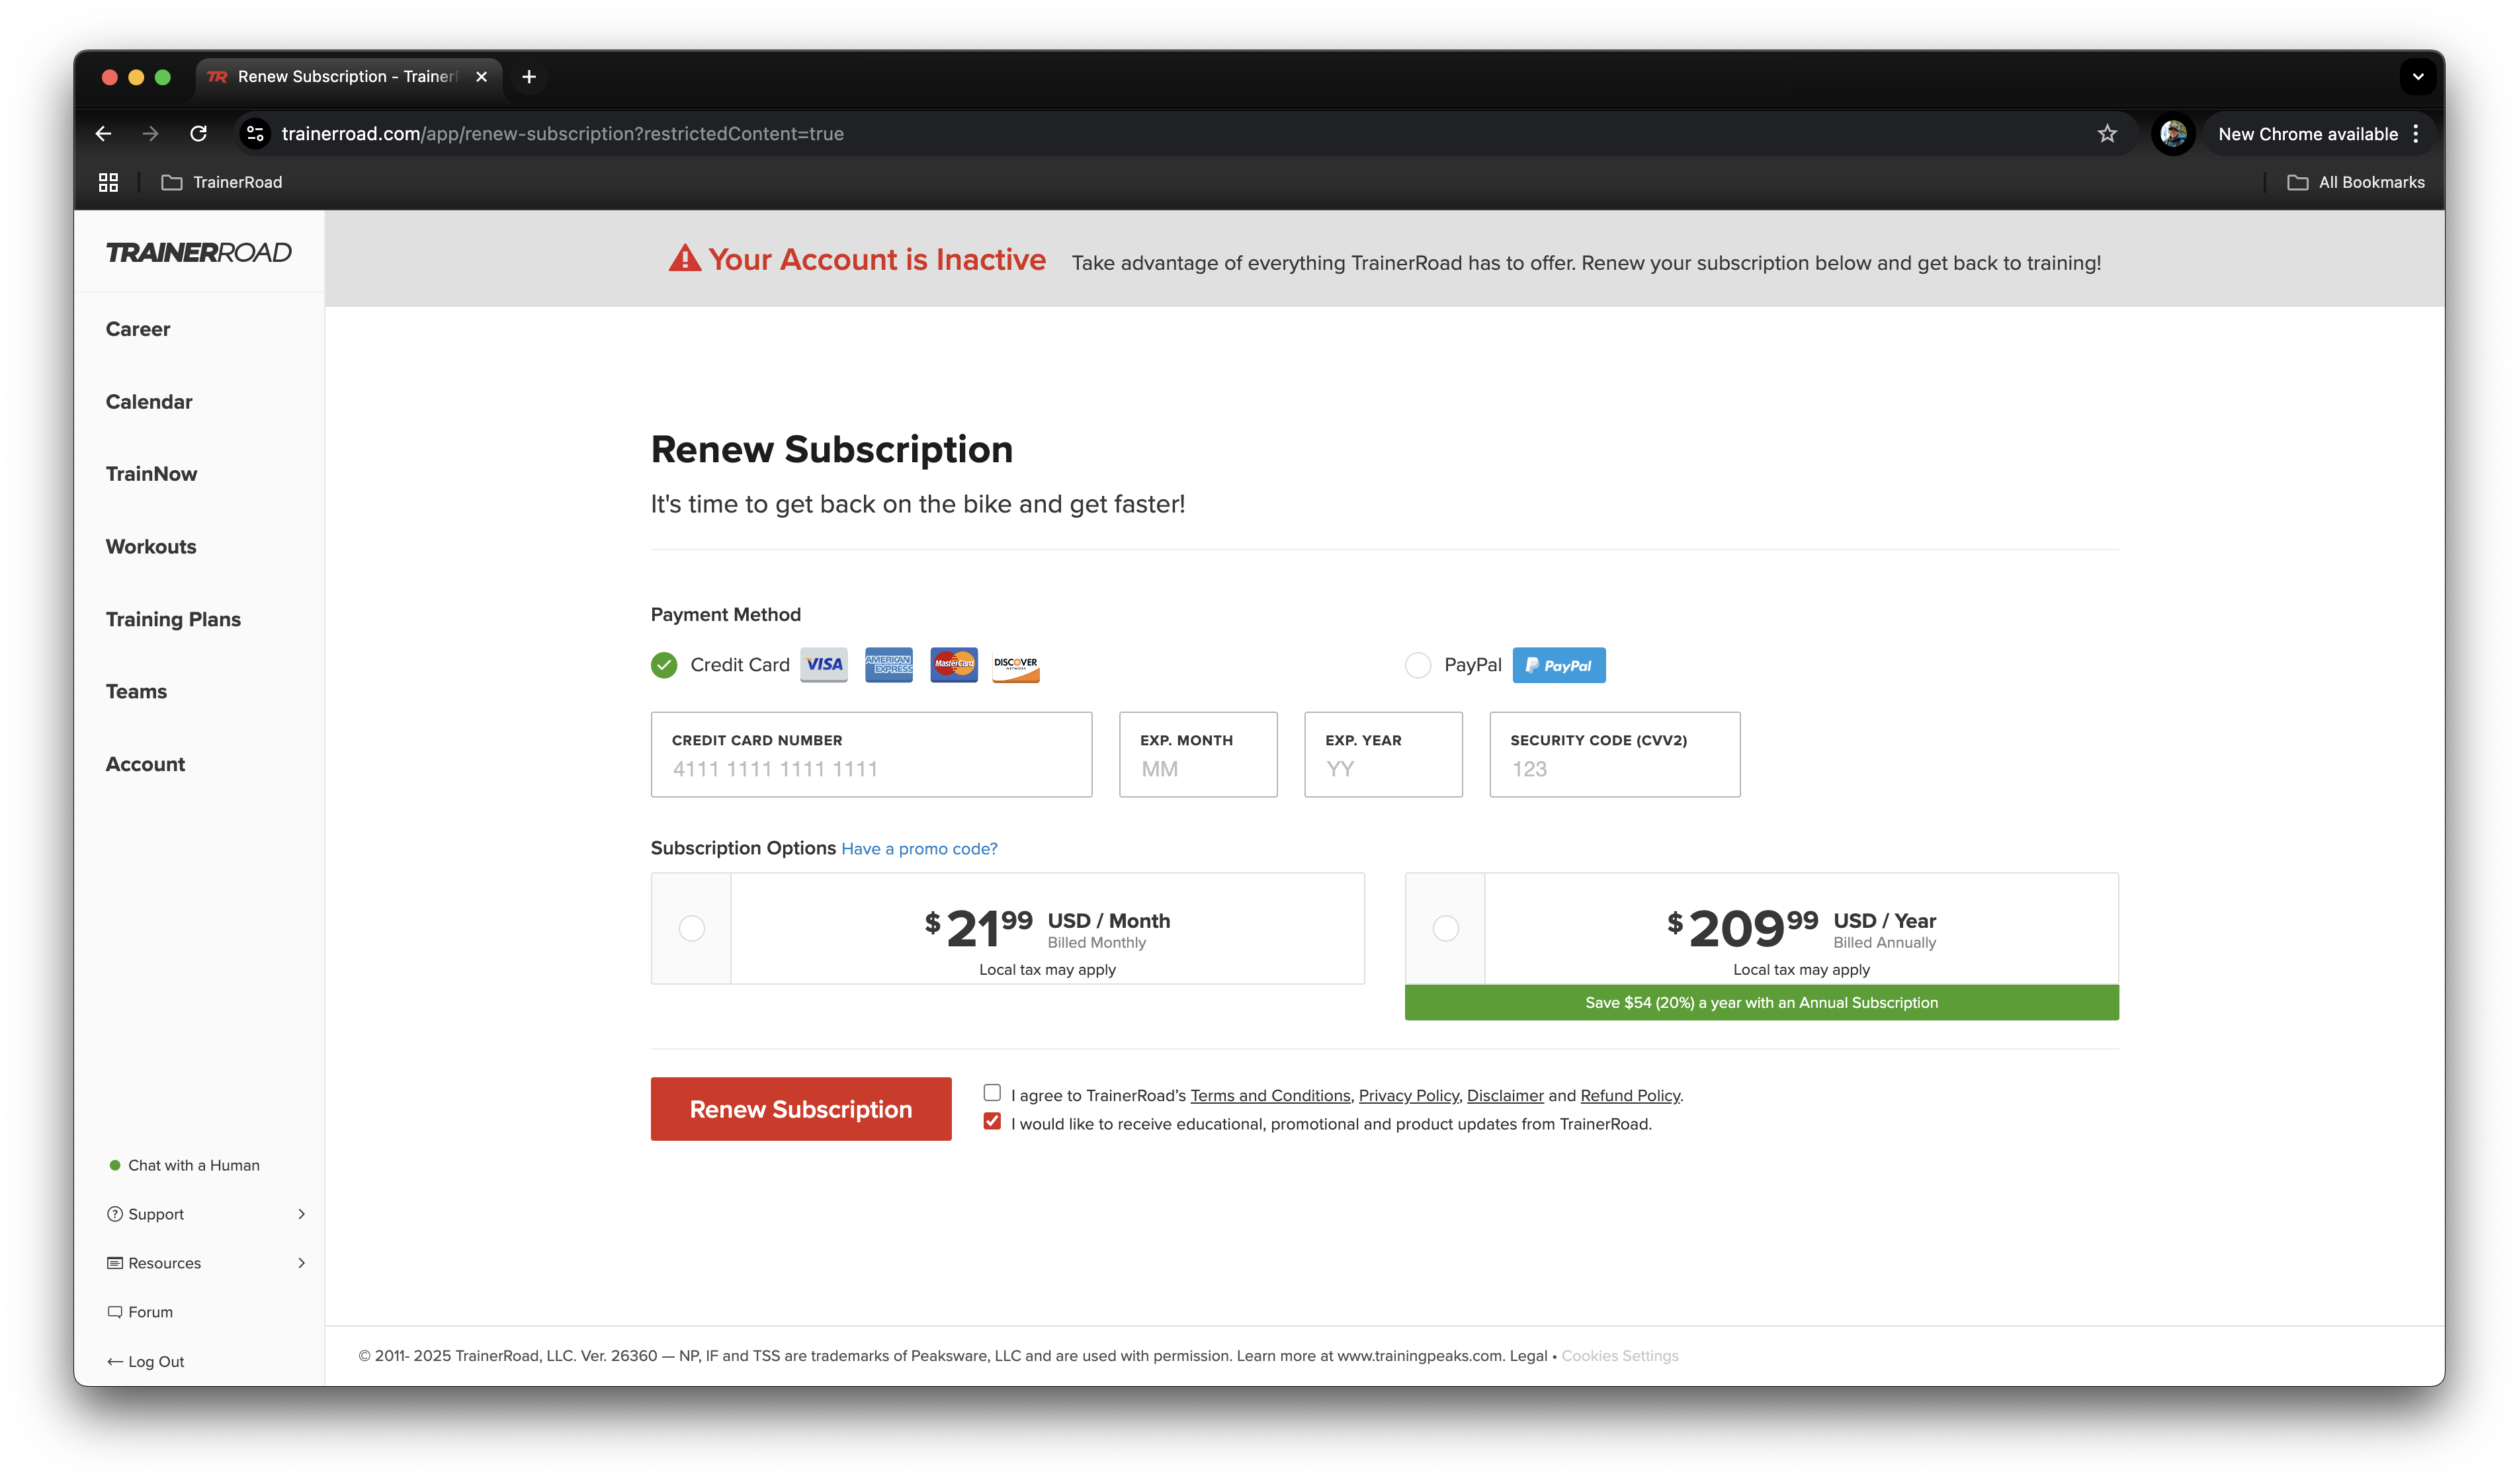Select the PayPal payment method

click(1418, 665)
